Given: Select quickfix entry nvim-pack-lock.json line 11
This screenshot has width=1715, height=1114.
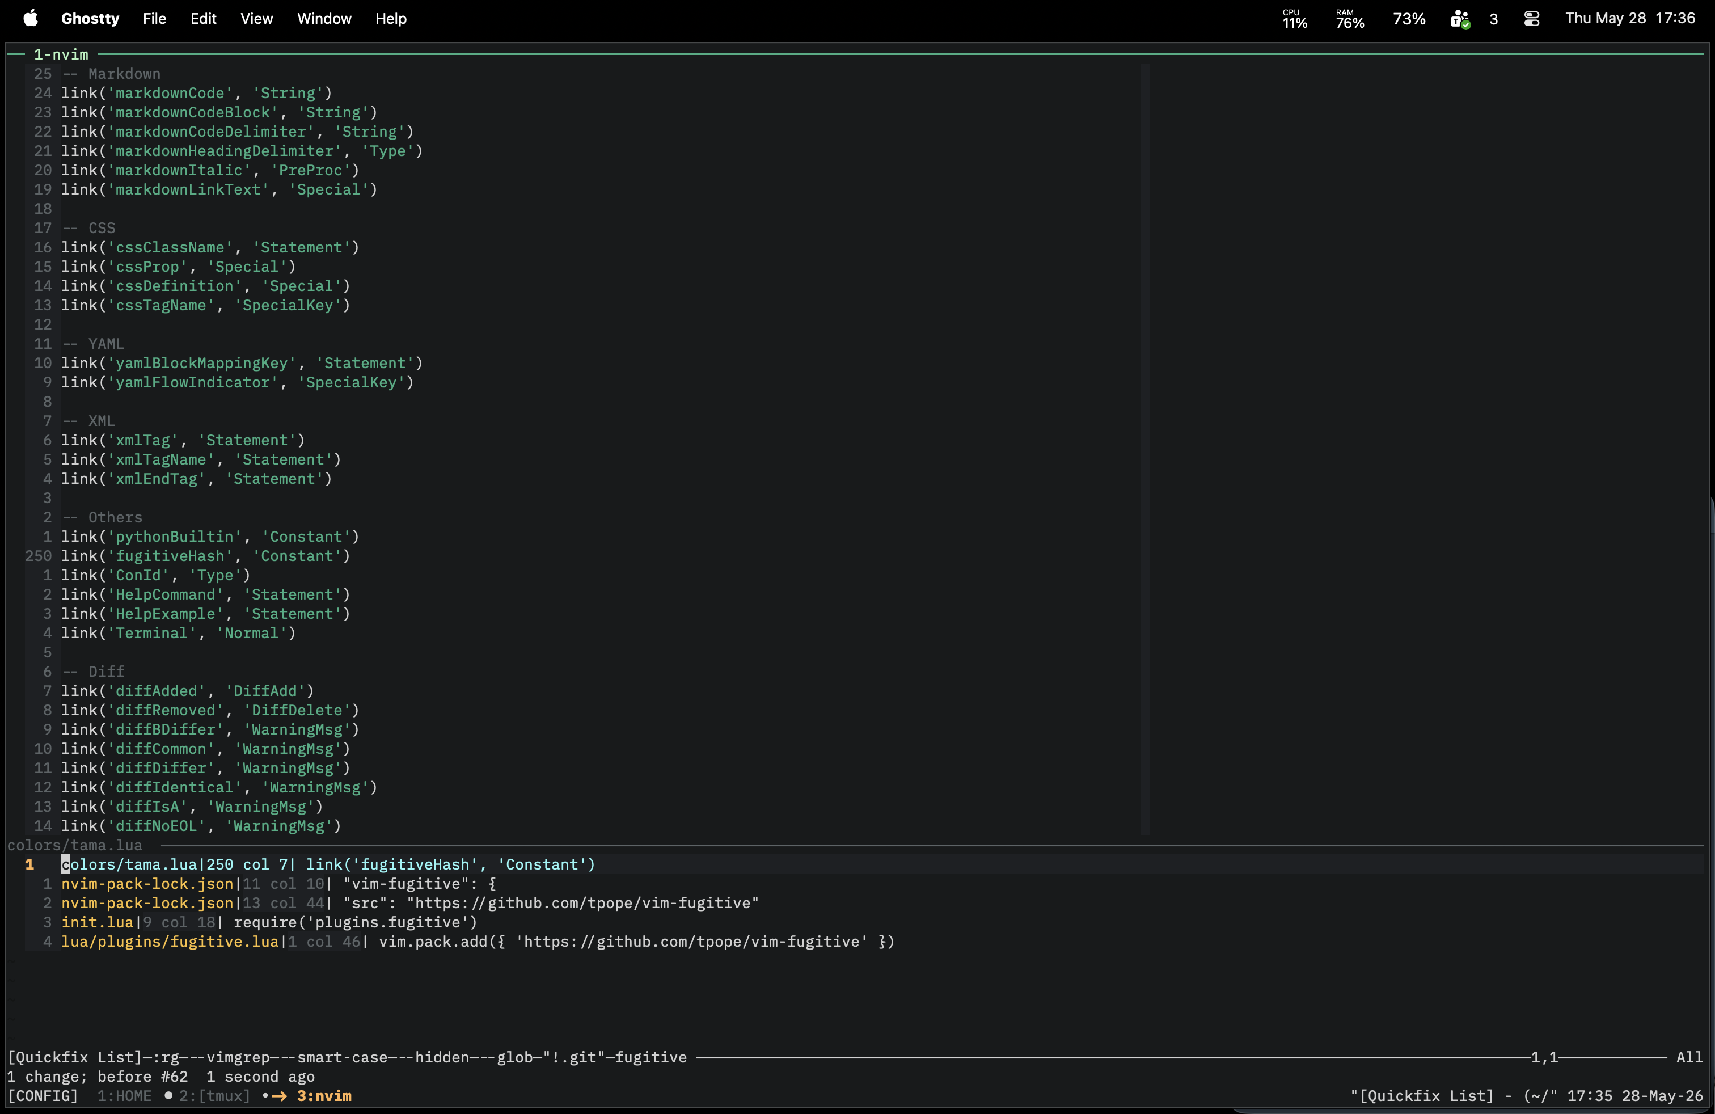Looking at the screenshot, I should 279,883.
